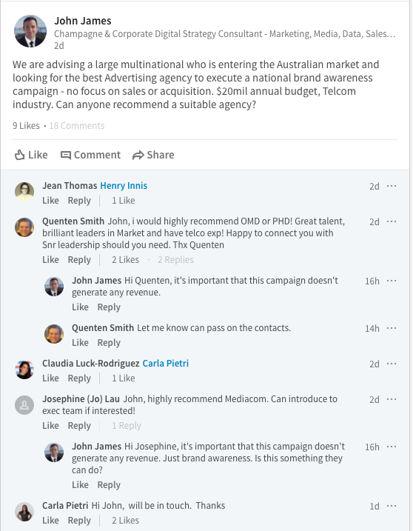
Task: Click the Comment icon under the post
Action: [x=66, y=155]
